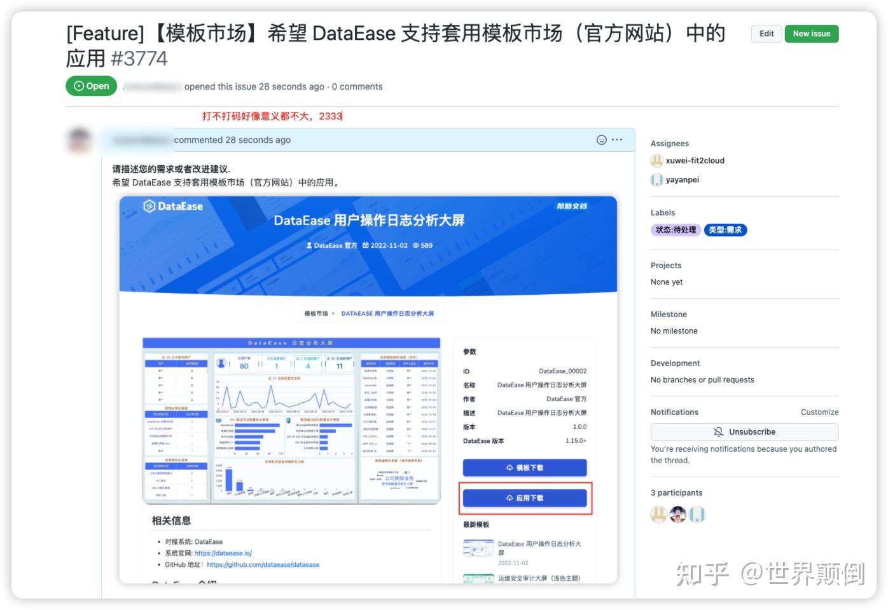Click the Customize notifications link
The height and width of the screenshot is (610, 888).
point(819,412)
